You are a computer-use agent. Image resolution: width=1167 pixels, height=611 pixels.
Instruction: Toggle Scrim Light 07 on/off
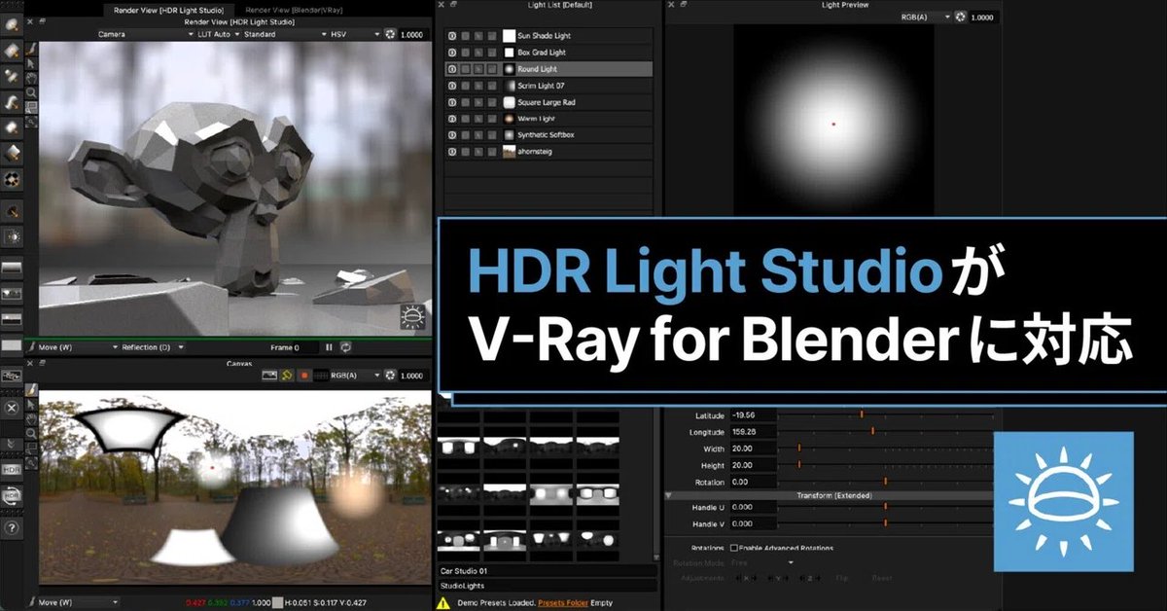coord(452,86)
